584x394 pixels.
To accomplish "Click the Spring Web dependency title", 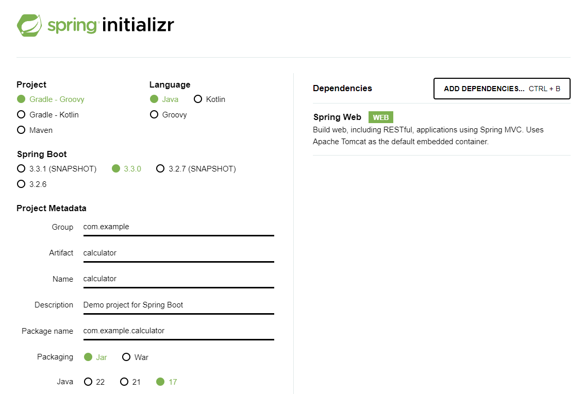I will 337,117.
